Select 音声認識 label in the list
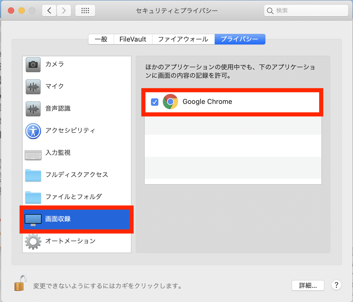This screenshot has height=302, width=353. tap(58, 108)
